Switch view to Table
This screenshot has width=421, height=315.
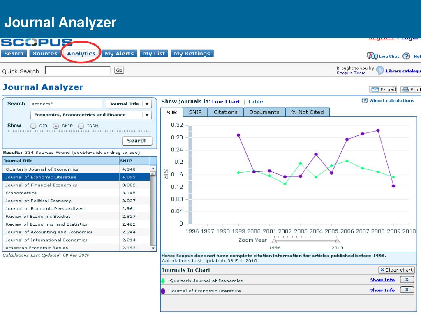(255, 102)
